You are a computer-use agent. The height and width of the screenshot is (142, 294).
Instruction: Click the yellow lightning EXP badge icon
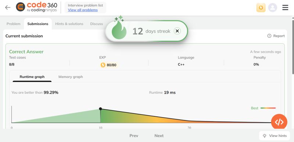tap(261, 8)
